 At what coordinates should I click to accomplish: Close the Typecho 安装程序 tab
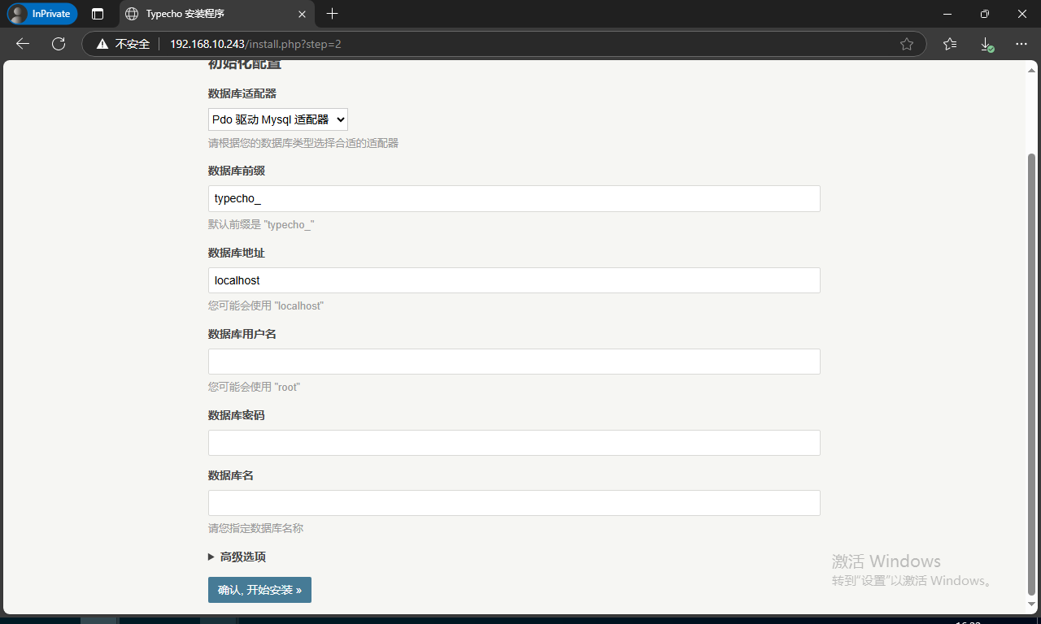pyautogui.click(x=302, y=14)
